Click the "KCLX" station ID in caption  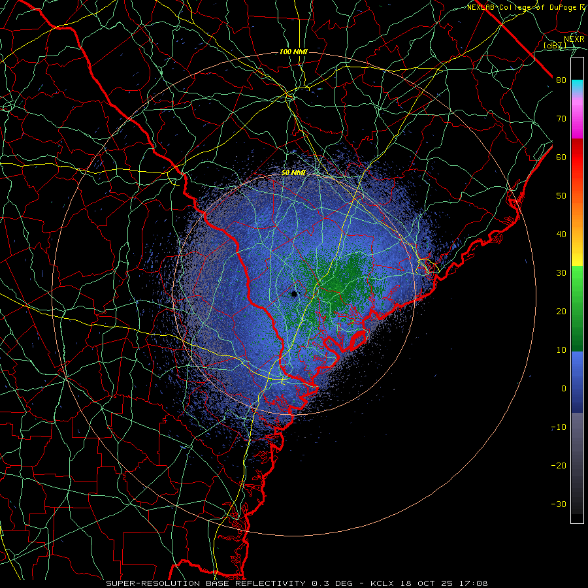[x=382, y=583]
